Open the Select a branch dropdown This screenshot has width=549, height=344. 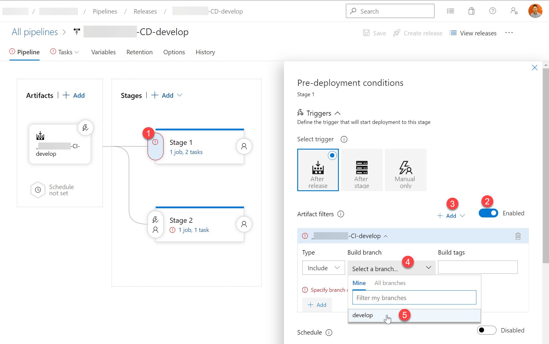click(391, 268)
